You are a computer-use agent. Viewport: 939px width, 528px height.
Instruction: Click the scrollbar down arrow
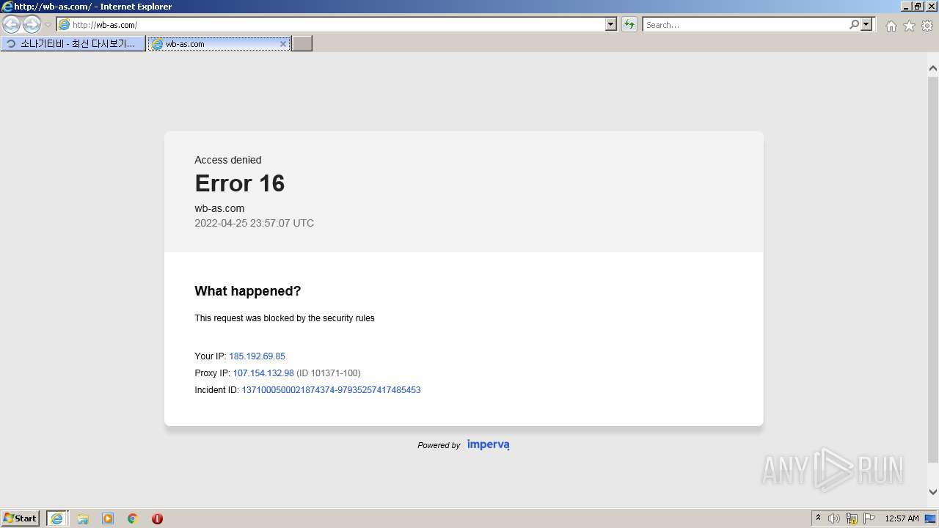933,492
